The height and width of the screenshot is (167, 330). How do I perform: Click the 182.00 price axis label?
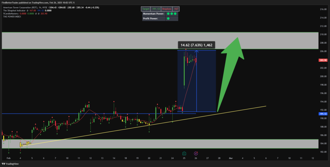point(323,152)
